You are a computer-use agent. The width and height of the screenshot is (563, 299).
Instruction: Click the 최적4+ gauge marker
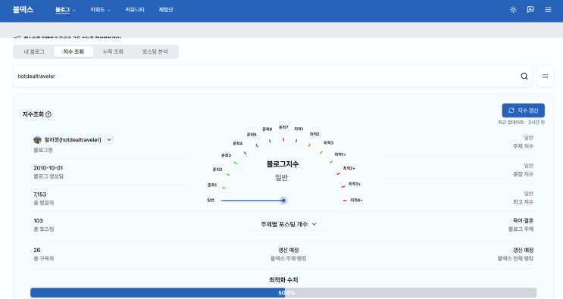tap(345, 201)
